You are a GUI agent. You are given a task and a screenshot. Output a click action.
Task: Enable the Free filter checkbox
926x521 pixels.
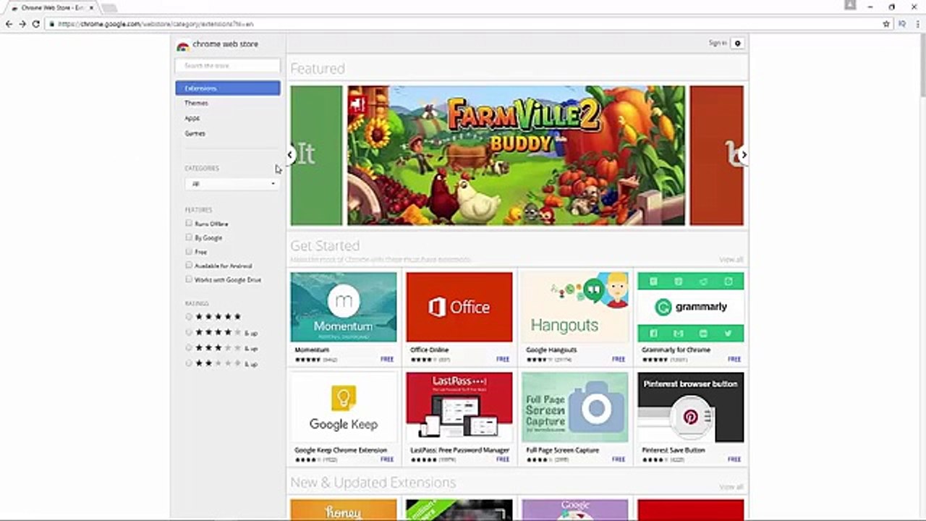point(189,252)
